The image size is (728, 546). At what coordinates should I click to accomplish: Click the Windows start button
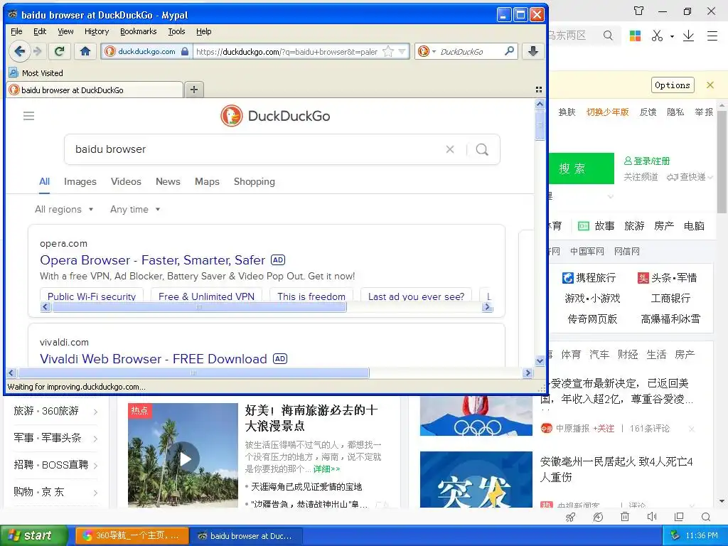point(34,535)
